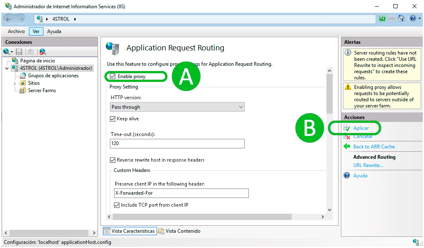
Task: Click the 4STROL breadcrumb in address bar
Action: pyautogui.click(x=61, y=19)
